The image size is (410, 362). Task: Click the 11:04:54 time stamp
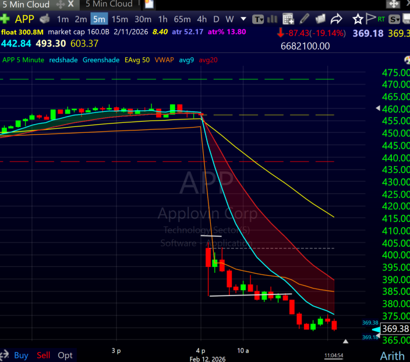click(334, 356)
